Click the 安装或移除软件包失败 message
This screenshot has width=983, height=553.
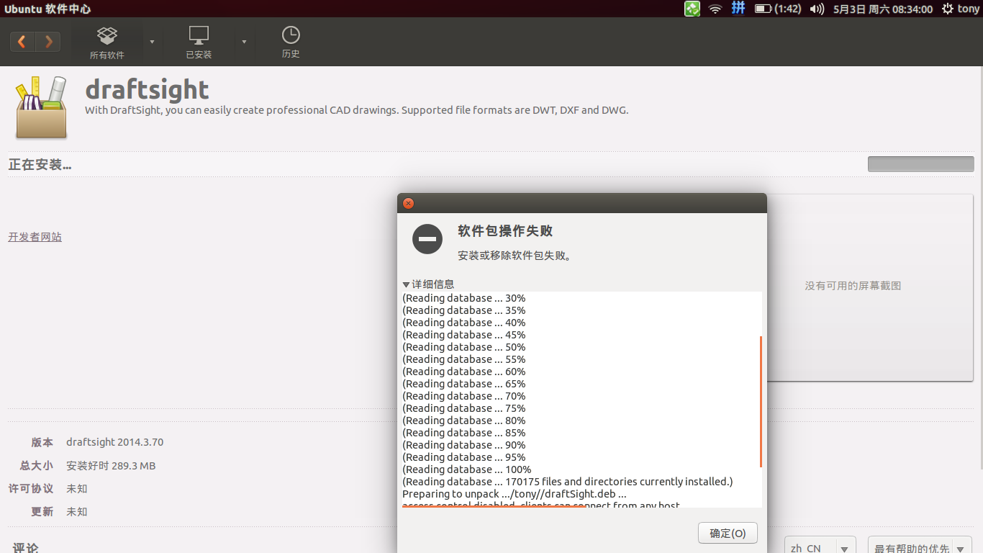pos(515,256)
